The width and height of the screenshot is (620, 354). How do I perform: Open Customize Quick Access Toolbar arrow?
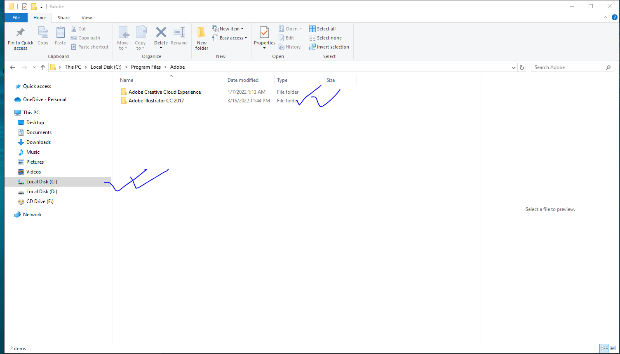[41, 7]
